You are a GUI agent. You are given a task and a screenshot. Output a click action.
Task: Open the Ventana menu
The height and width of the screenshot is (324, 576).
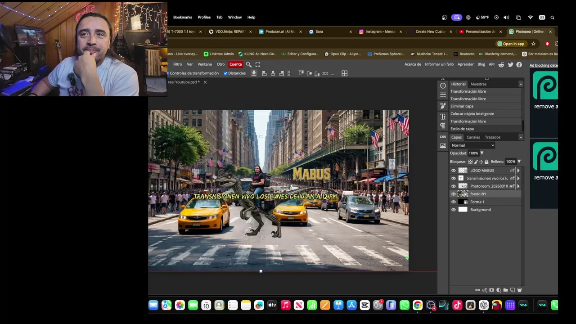(x=205, y=64)
